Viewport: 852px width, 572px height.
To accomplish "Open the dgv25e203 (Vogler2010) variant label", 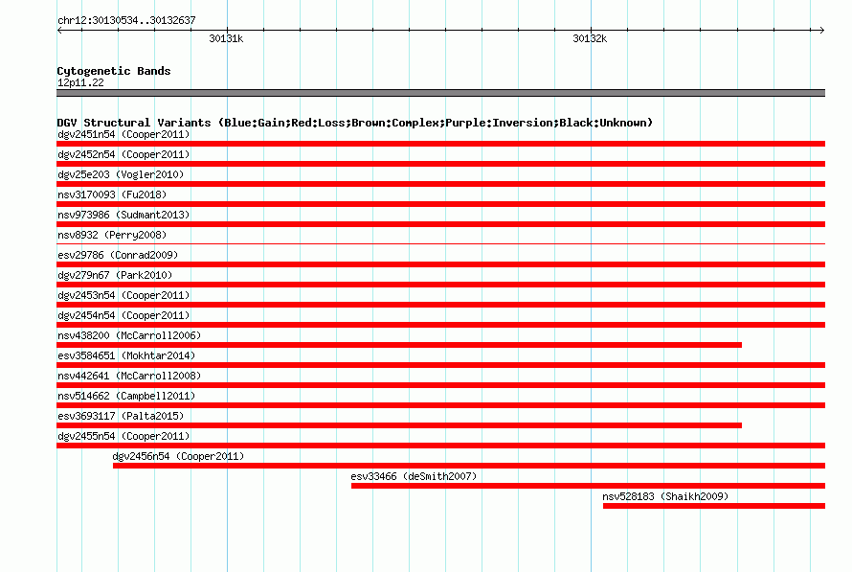I will point(121,174).
